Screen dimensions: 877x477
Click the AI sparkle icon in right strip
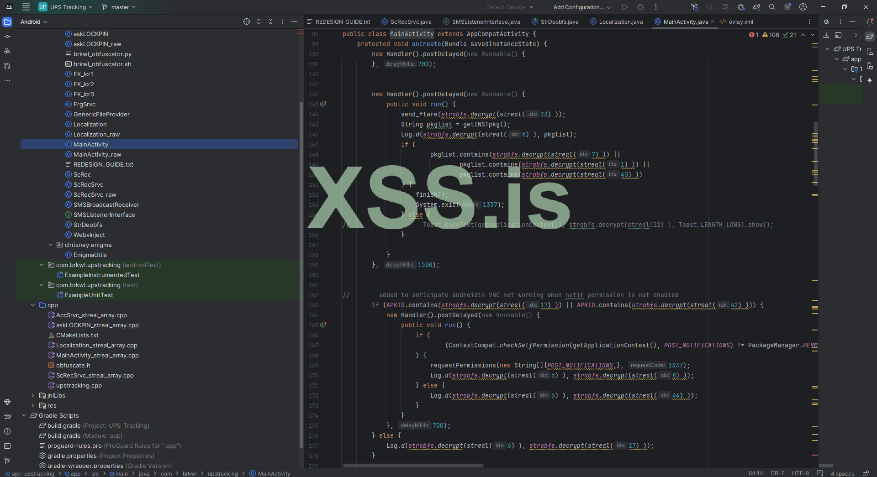pyautogui.click(x=870, y=80)
